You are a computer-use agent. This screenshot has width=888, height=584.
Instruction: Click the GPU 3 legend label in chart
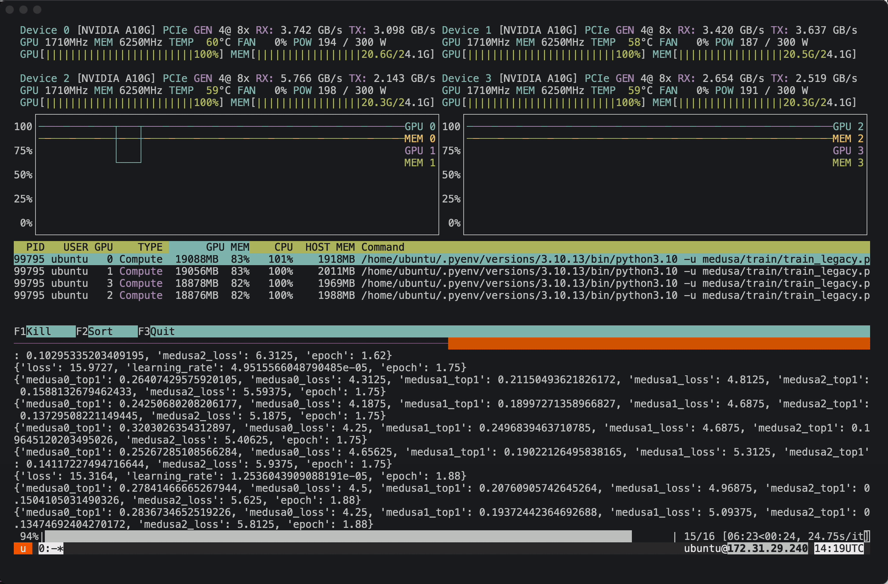tap(848, 151)
